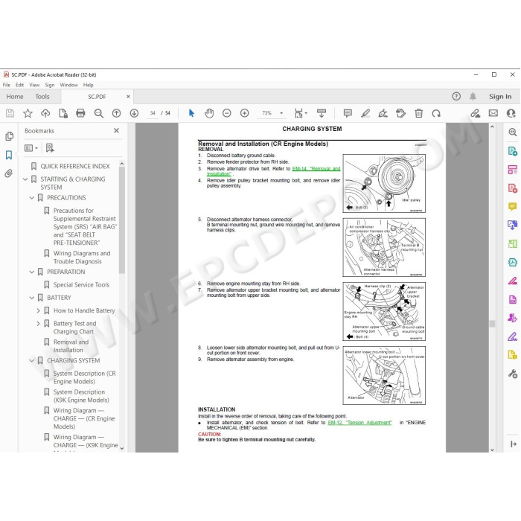Click the page number input field
This screenshot has width=521, height=521.
coord(153,113)
